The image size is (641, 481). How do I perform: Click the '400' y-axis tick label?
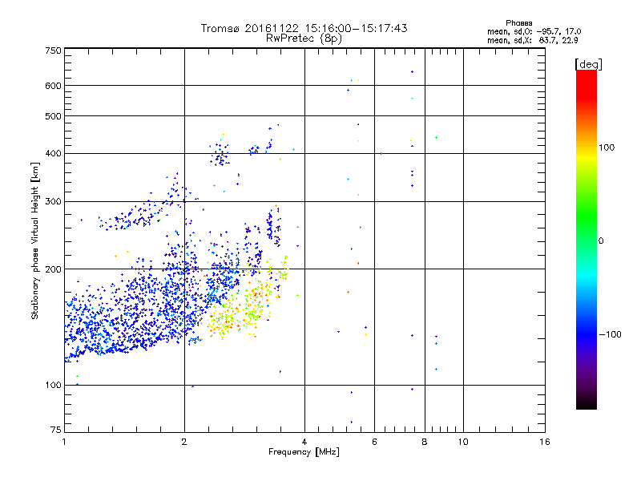tap(53, 154)
